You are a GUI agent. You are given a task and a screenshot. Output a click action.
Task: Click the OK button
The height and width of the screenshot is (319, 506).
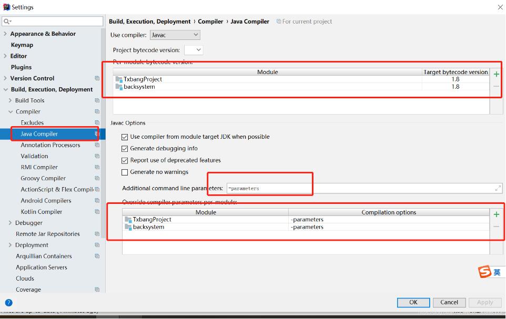point(413,302)
